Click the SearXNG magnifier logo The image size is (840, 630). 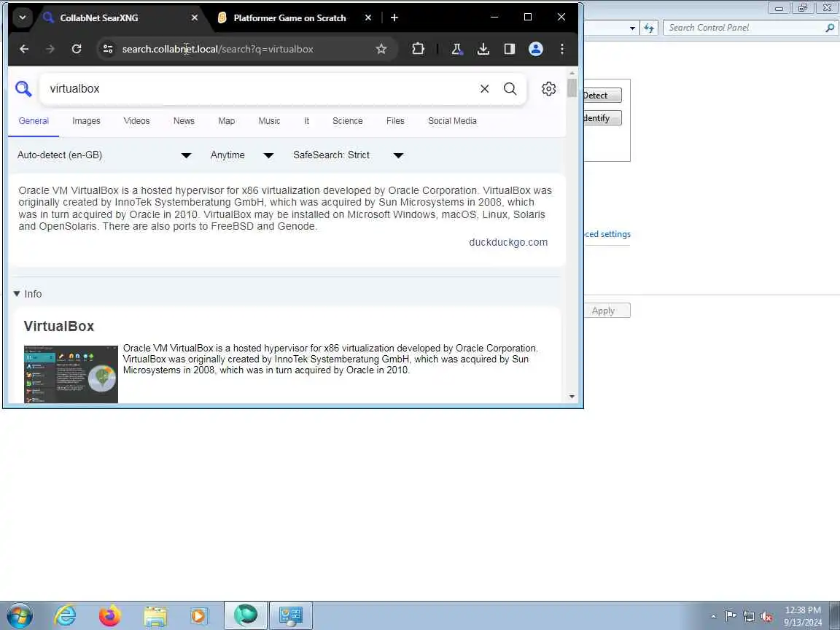23,88
